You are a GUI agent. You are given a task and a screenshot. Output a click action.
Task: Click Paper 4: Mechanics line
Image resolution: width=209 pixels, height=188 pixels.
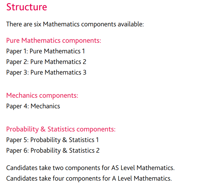33,106
